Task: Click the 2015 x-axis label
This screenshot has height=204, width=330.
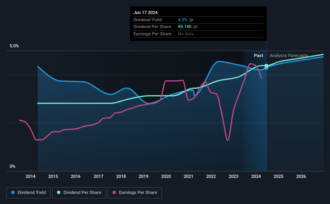Action: click(53, 176)
